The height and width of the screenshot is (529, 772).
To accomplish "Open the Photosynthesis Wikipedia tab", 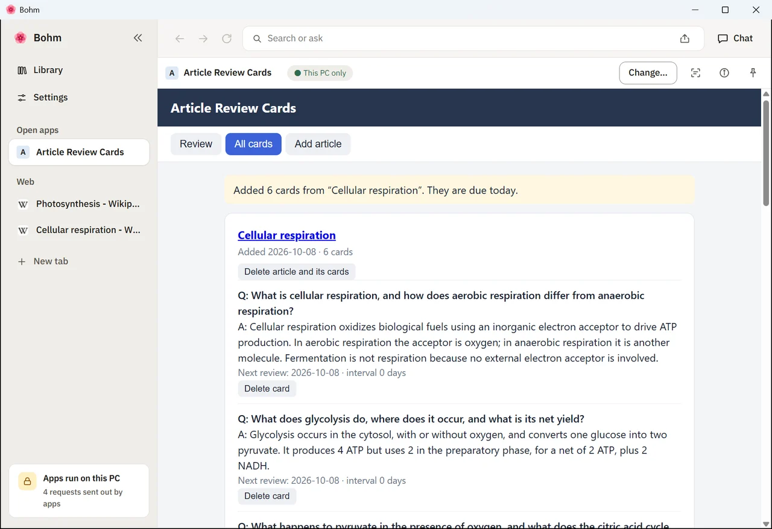I will point(79,204).
